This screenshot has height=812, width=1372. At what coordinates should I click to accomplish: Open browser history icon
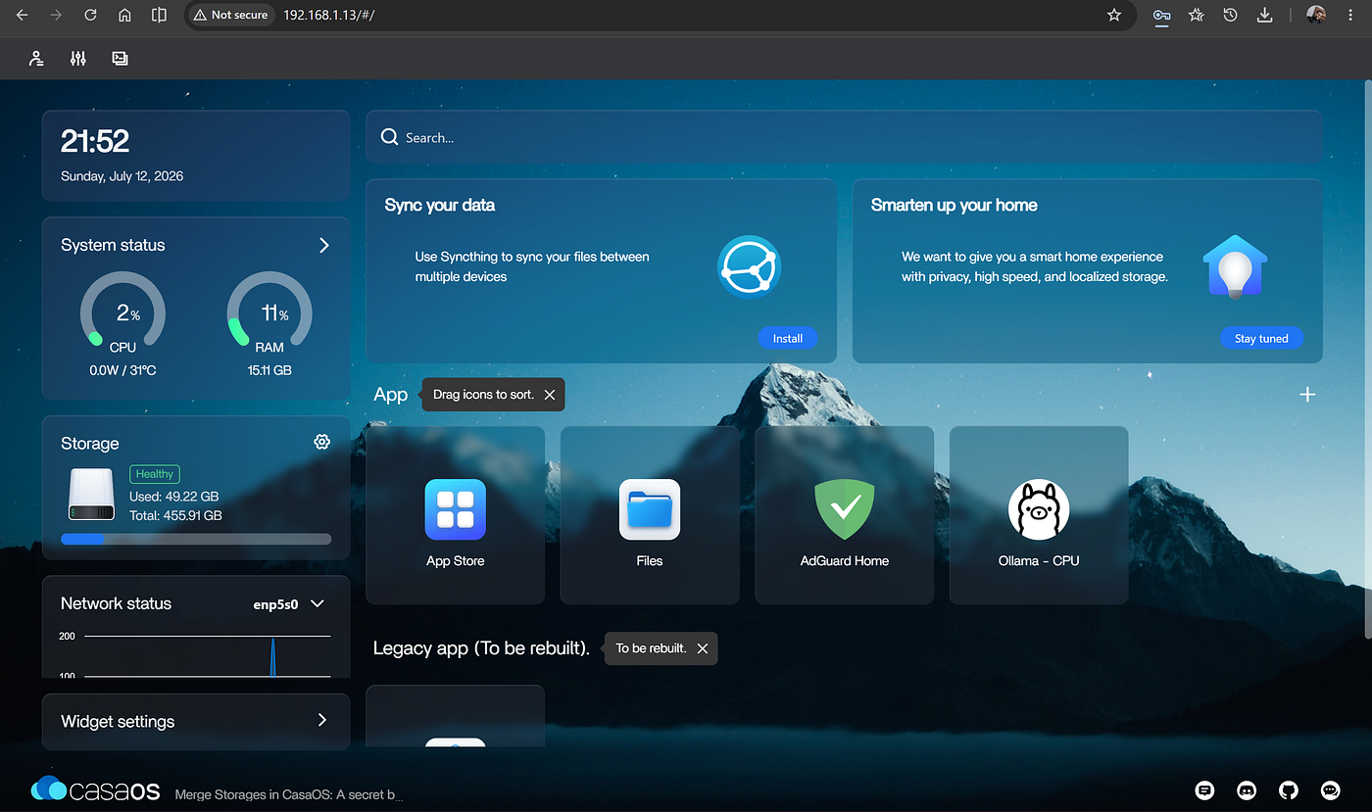pos(1230,15)
